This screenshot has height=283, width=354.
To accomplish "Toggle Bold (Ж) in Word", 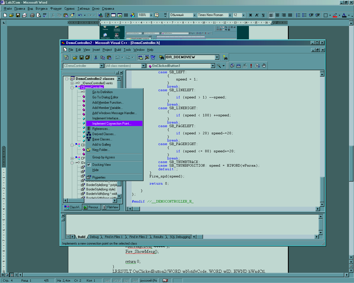I will (x=251, y=15).
